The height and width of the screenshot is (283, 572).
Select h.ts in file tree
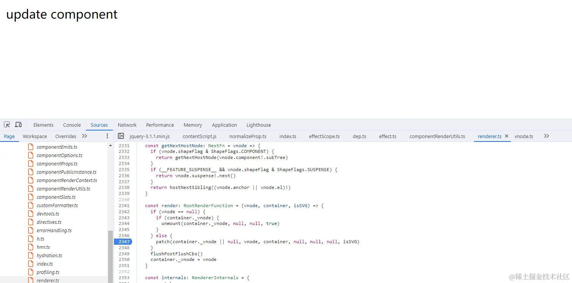[x=40, y=239]
